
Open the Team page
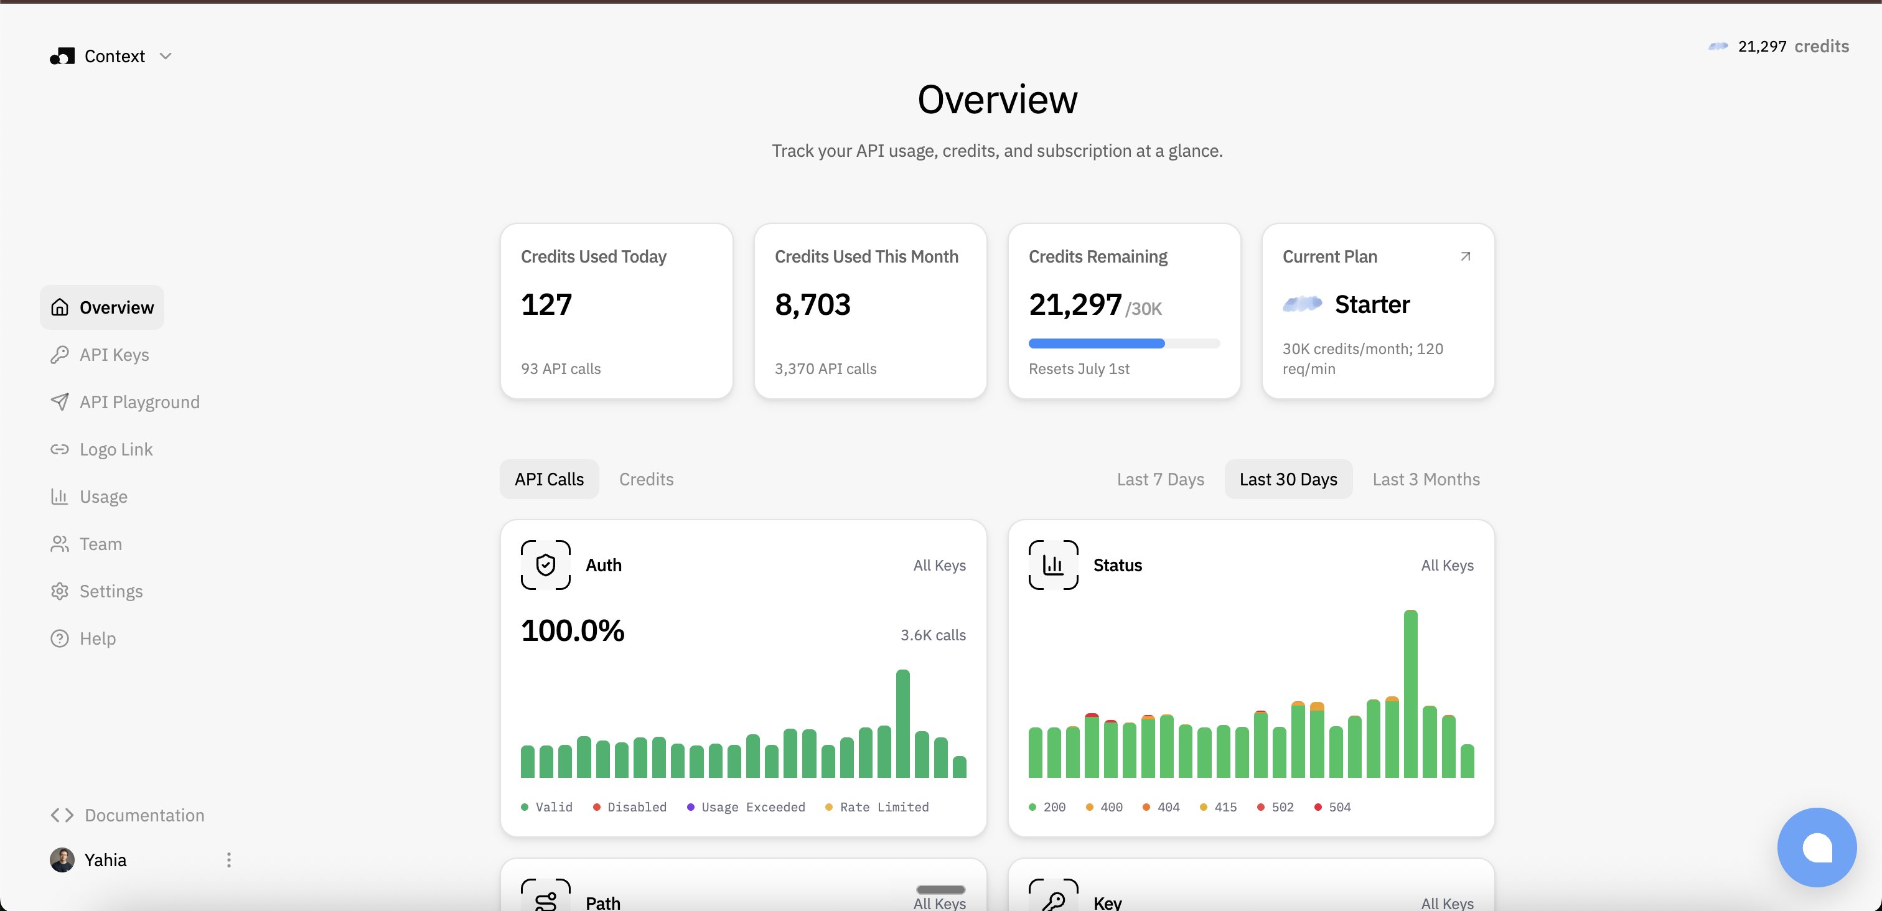click(87, 544)
